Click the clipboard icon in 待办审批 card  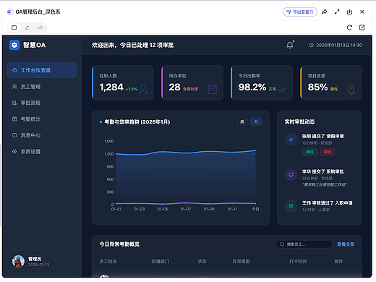(x=213, y=89)
